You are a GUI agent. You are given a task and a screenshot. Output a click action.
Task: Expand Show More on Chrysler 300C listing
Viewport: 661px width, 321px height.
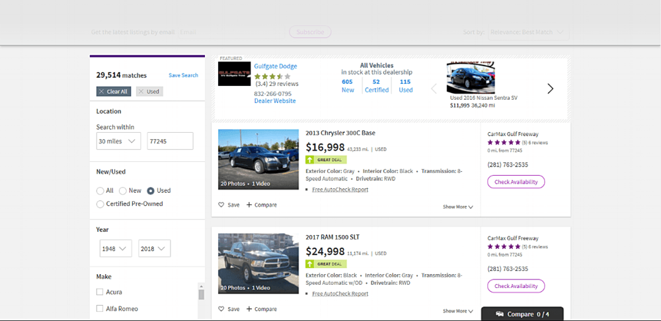(458, 207)
